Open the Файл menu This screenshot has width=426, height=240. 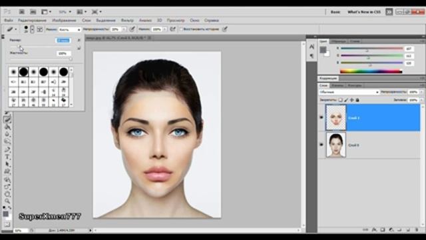[x=9, y=21]
